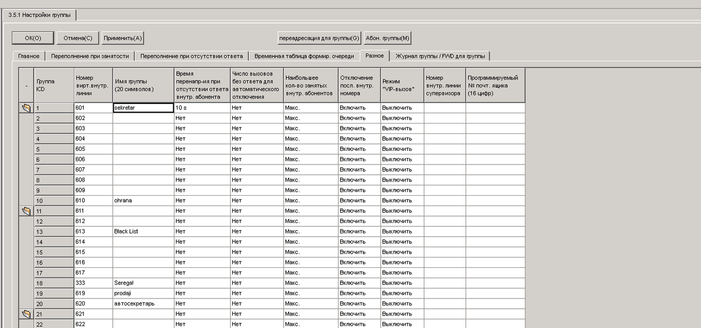Click virtual line number 620
The width and height of the screenshot is (701, 328).
click(x=93, y=303)
